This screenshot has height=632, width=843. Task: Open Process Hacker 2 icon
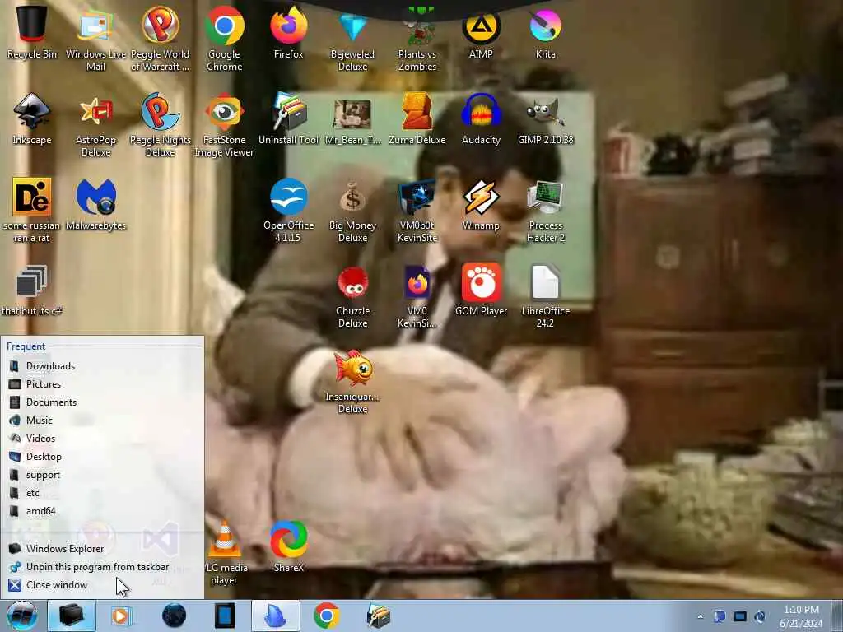click(545, 210)
